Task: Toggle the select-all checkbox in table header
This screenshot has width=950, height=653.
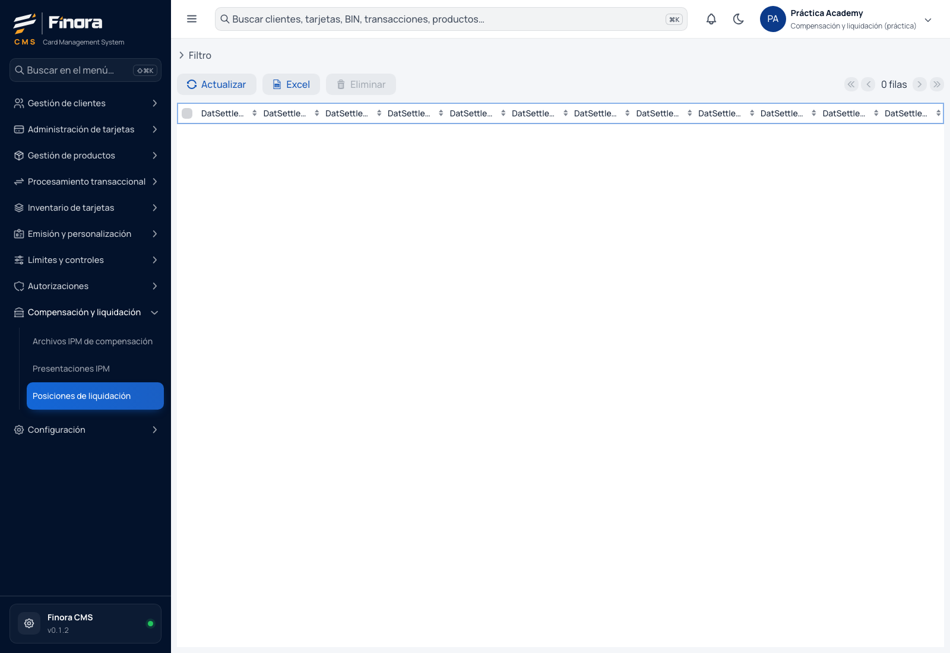Action: pos(187,113)
